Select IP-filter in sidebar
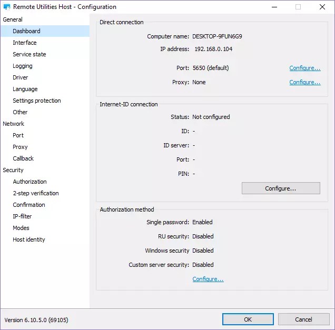 (22, 216)
